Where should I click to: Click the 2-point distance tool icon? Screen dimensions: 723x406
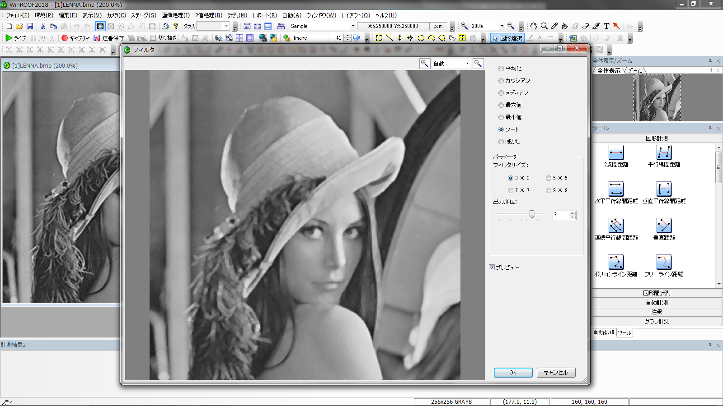[616, 152]
